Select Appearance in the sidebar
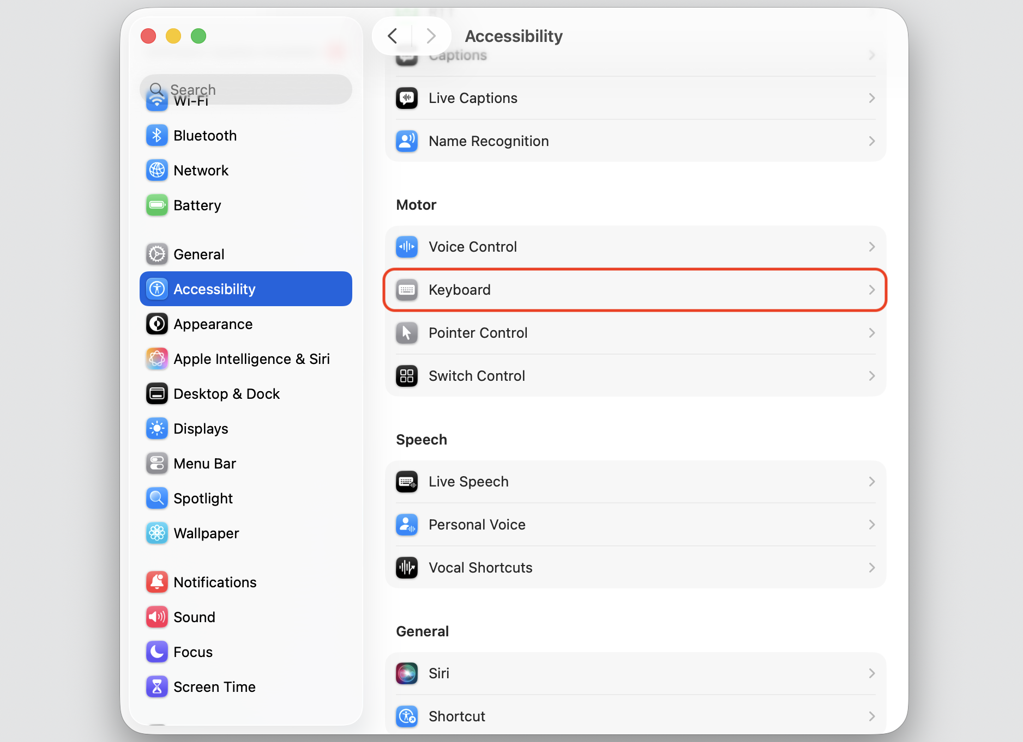 [246, 324]
